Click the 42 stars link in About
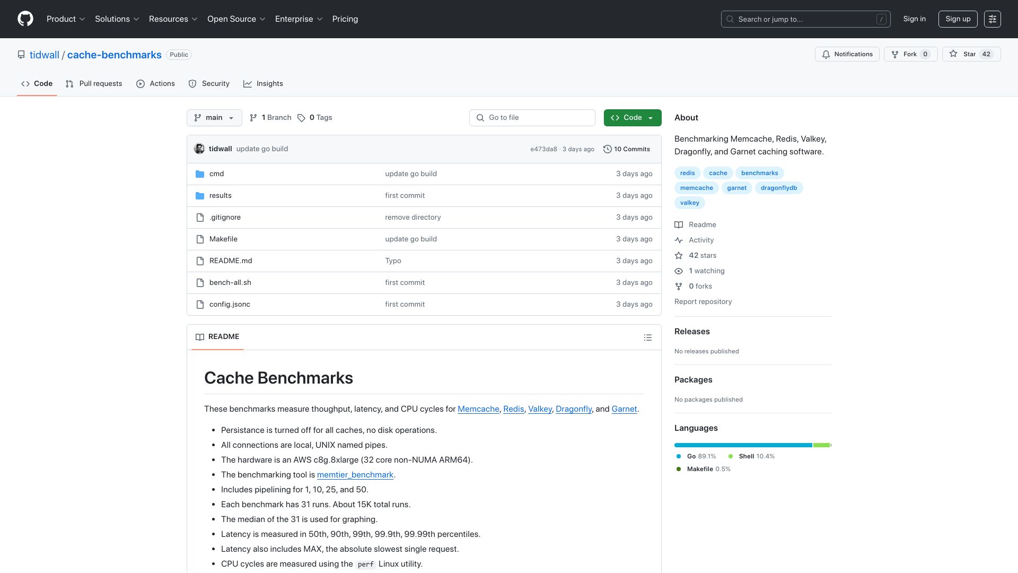 pos(696,256)
